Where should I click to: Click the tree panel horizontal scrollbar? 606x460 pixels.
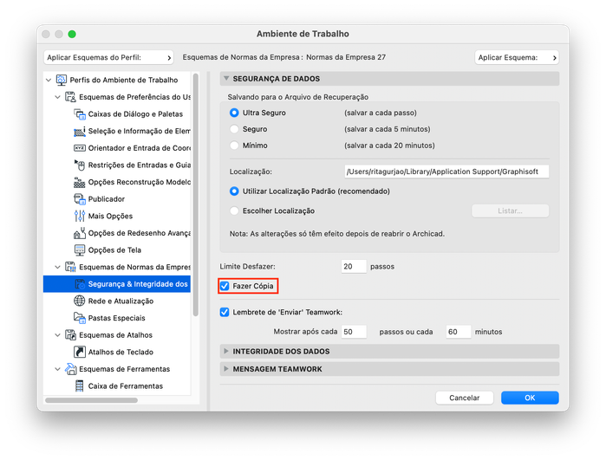[91, 400]
